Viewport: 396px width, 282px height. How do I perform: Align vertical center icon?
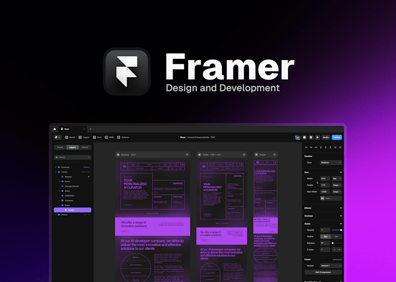point(326,147)
